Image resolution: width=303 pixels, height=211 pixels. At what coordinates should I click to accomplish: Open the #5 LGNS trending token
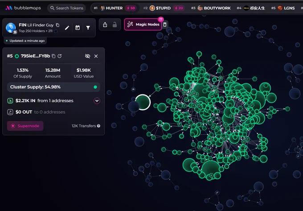pyautogui.click(x=283, y=8)
